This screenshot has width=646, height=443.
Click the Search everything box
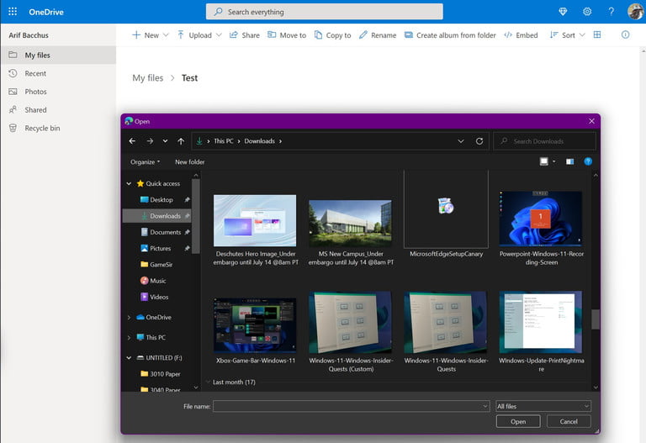(324, 12)
